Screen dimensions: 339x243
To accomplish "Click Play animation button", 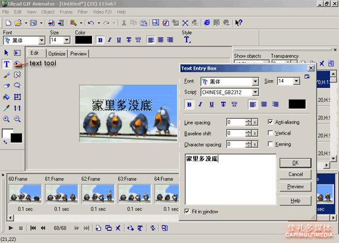I will pos(11,228).
